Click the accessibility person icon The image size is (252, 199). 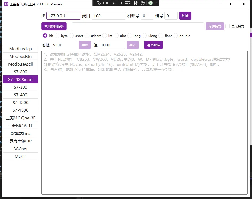pyautogui.click(x=143, y=3)
